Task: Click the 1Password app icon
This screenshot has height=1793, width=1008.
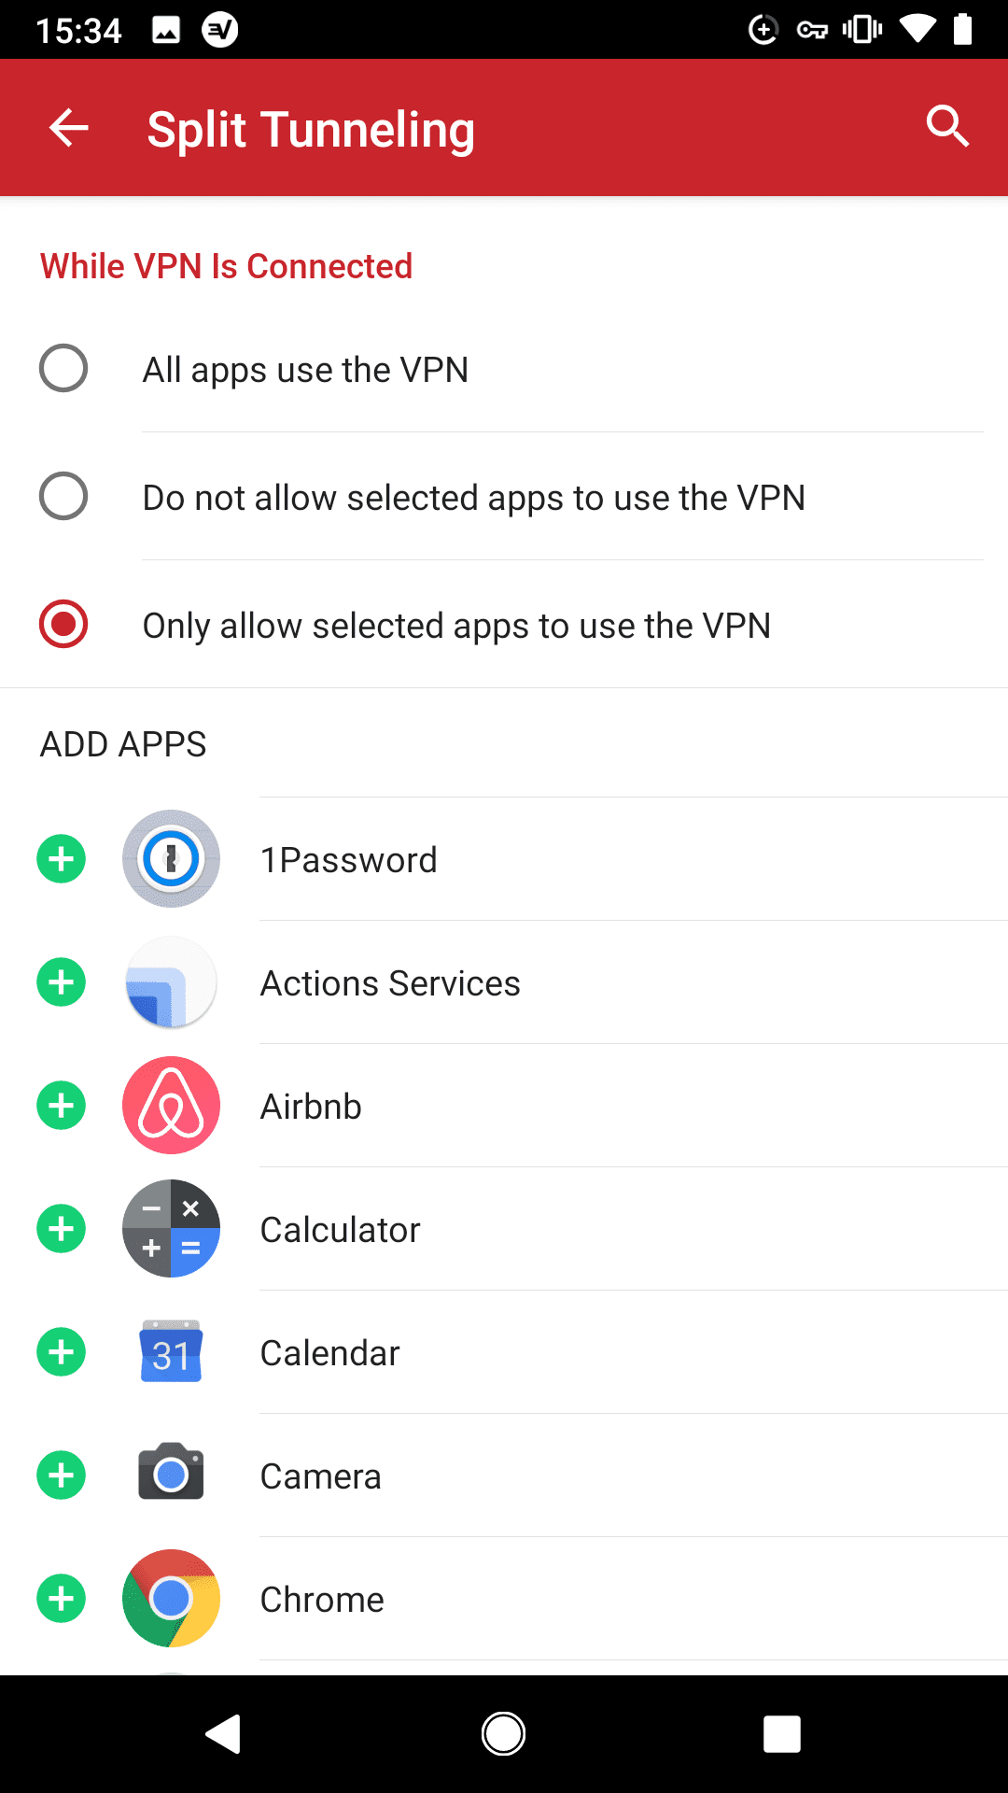Action: point(171,859)
